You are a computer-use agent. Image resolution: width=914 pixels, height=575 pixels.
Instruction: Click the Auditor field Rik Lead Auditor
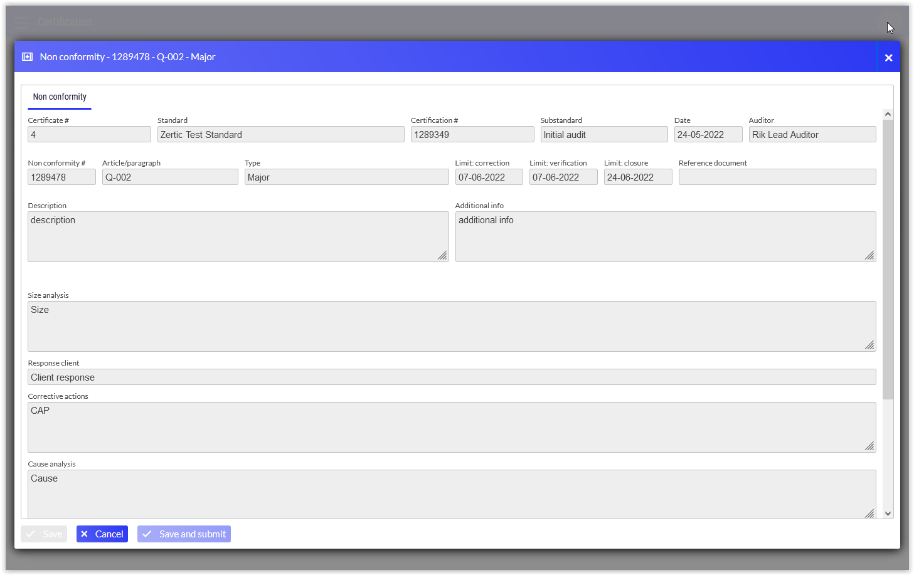812,135
